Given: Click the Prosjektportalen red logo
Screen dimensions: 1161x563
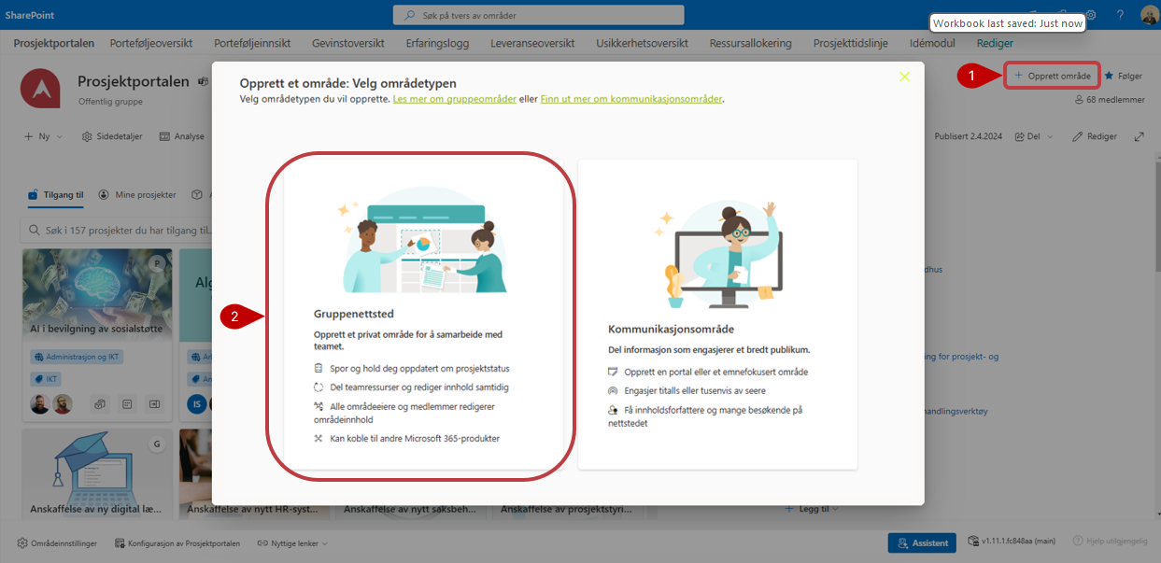Looking at the screenshot, I should point(40,88).
